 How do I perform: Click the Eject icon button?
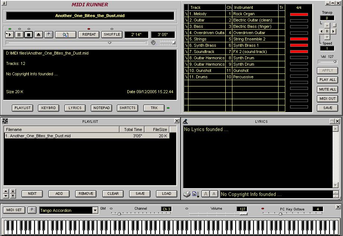[38, 35]
